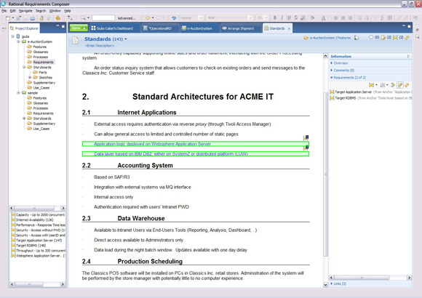Open the Data layer based on IBM DB2 link
The image size is (422, 298).
[171, 154]
